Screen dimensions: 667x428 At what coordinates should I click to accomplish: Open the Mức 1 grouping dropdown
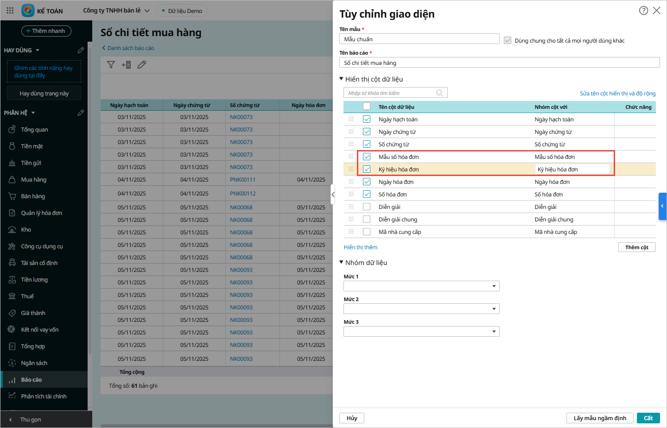421,286
